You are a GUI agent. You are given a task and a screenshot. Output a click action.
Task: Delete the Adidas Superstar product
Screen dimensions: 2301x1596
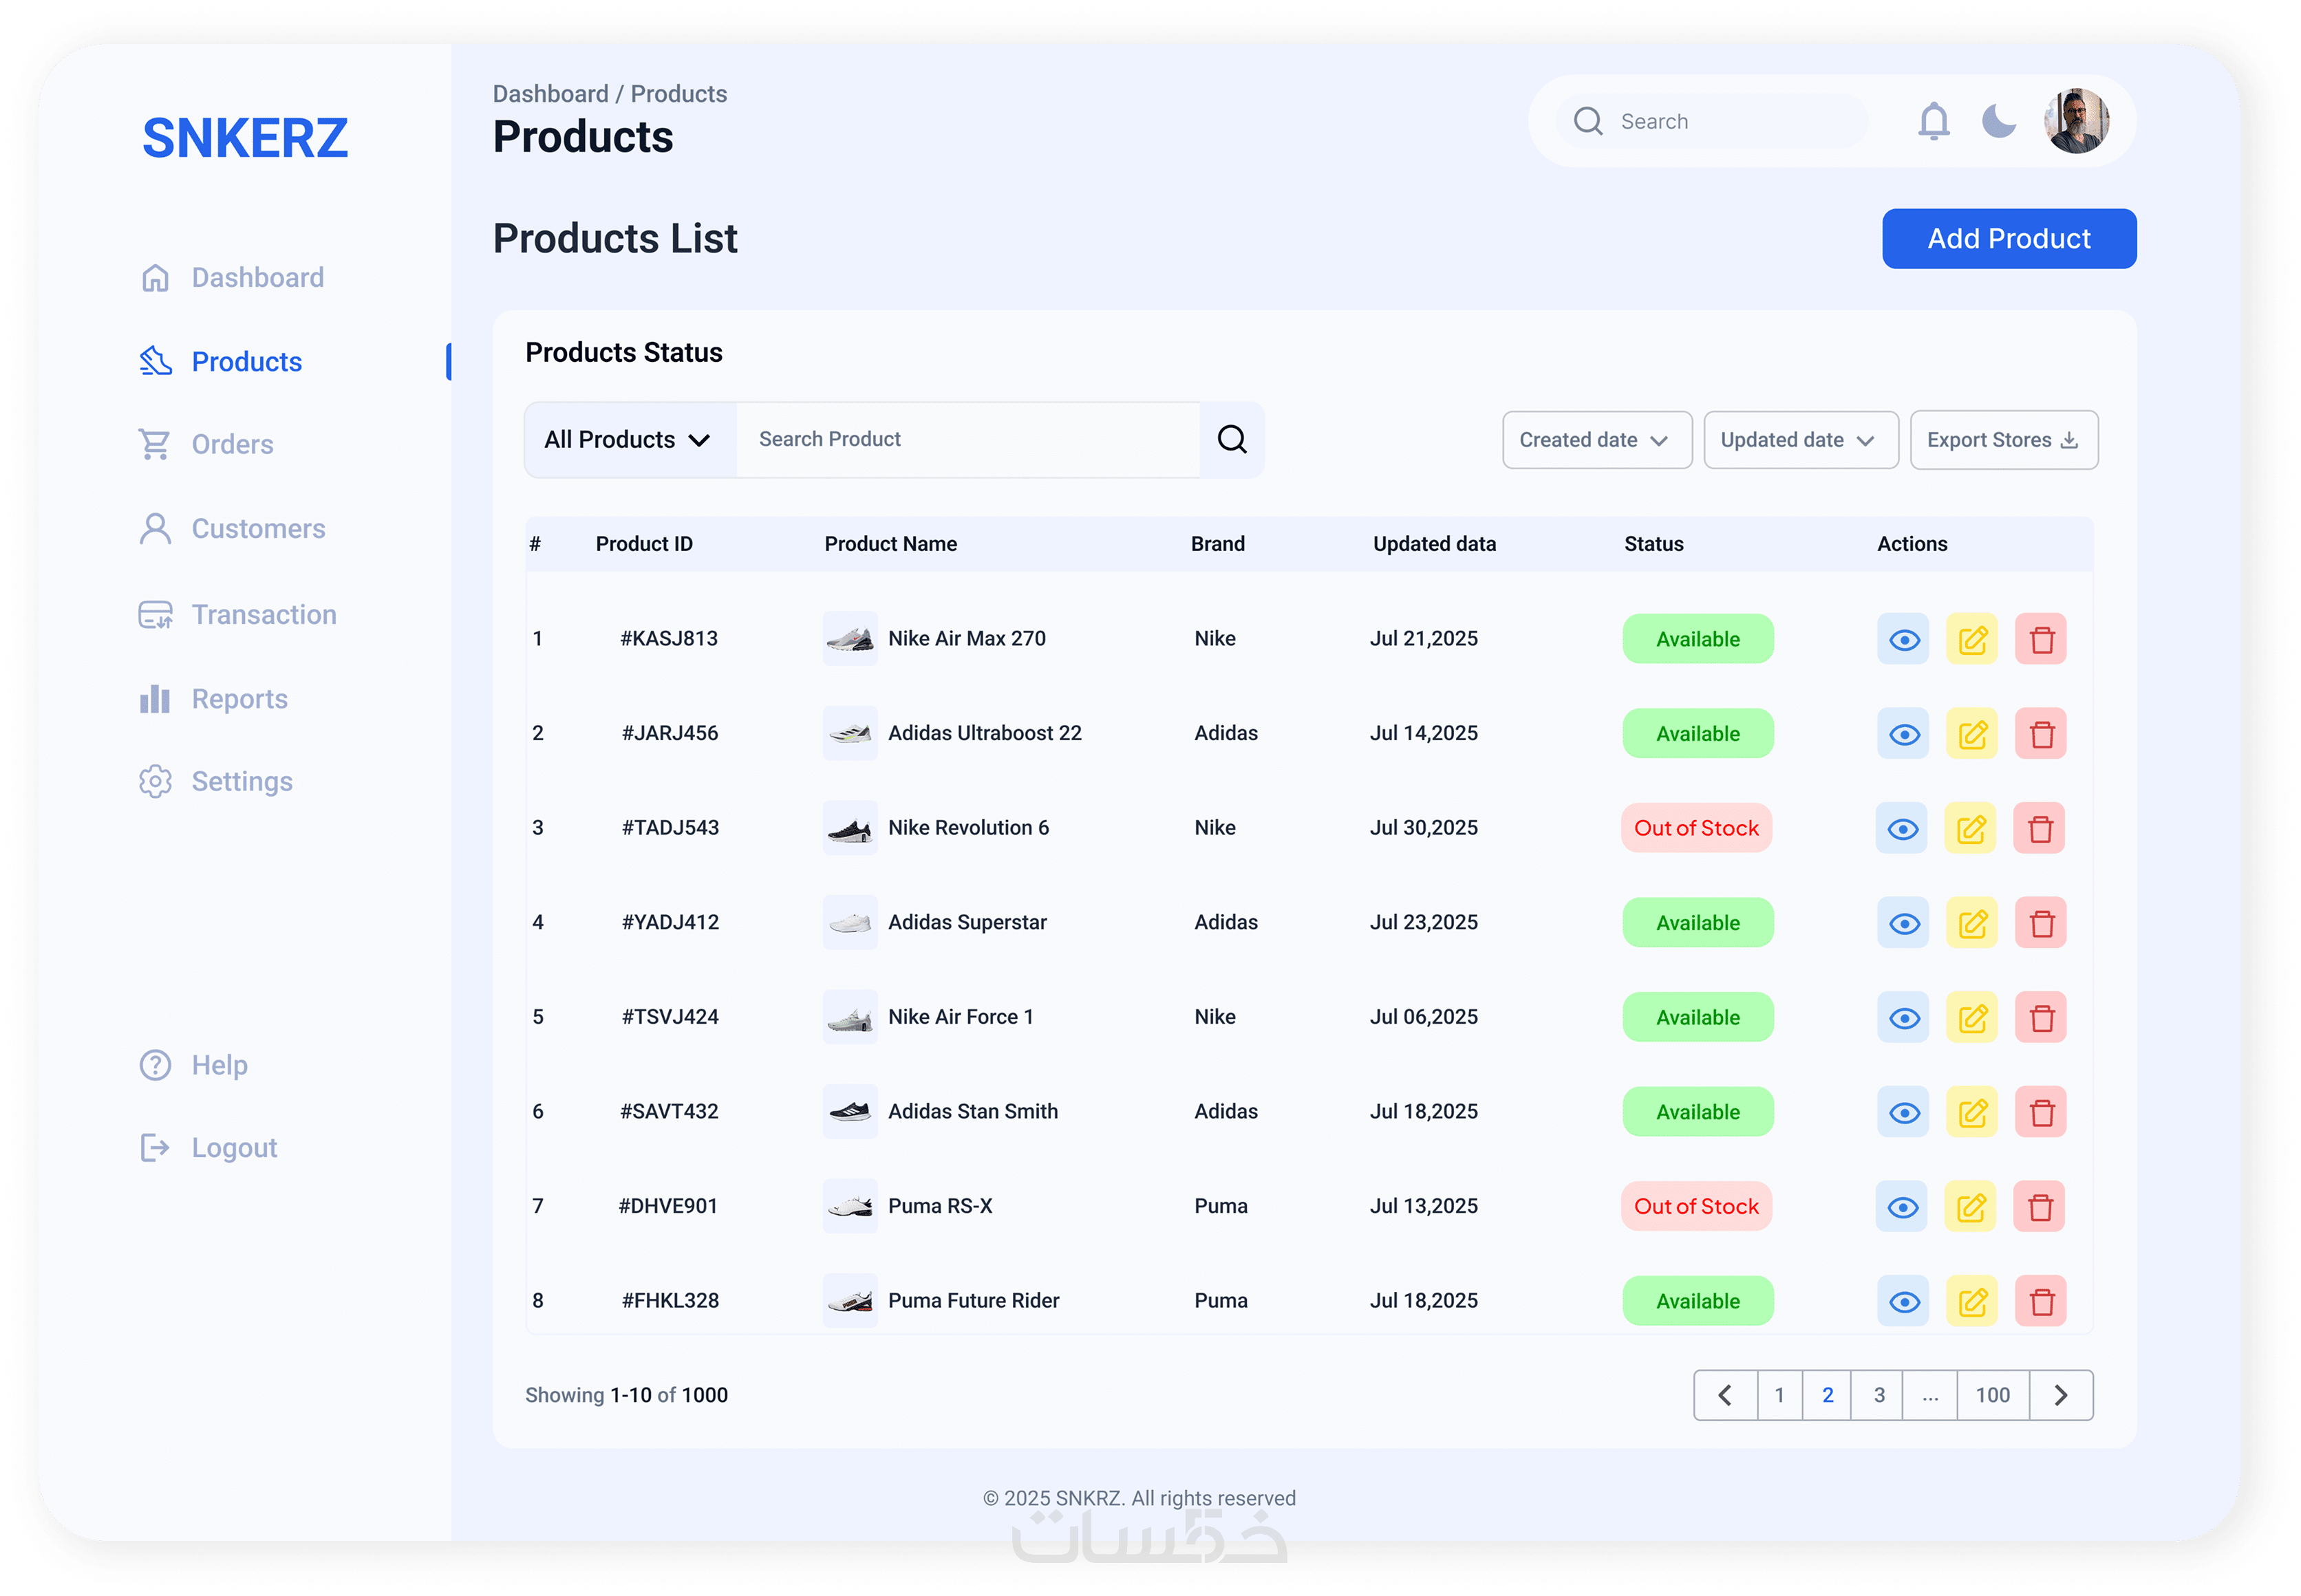(x=2040, y=923)
